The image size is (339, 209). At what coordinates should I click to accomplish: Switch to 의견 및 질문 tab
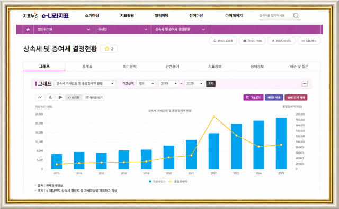(299, 66)
